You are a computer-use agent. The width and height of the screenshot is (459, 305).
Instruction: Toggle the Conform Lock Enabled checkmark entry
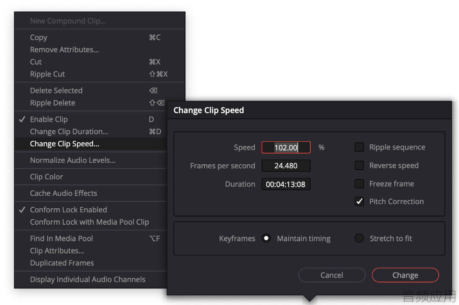pos(91,210)
